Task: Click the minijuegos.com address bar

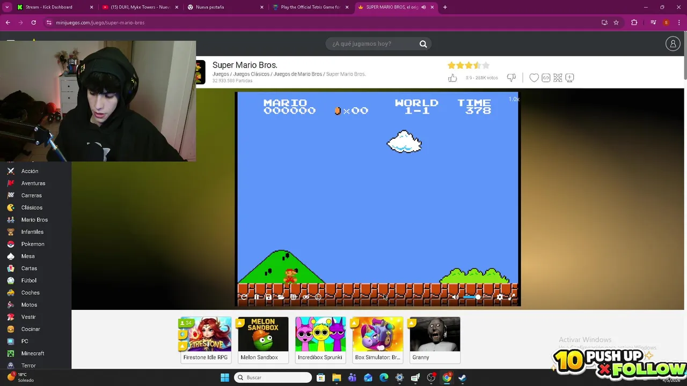Action: tap(322, 23)
